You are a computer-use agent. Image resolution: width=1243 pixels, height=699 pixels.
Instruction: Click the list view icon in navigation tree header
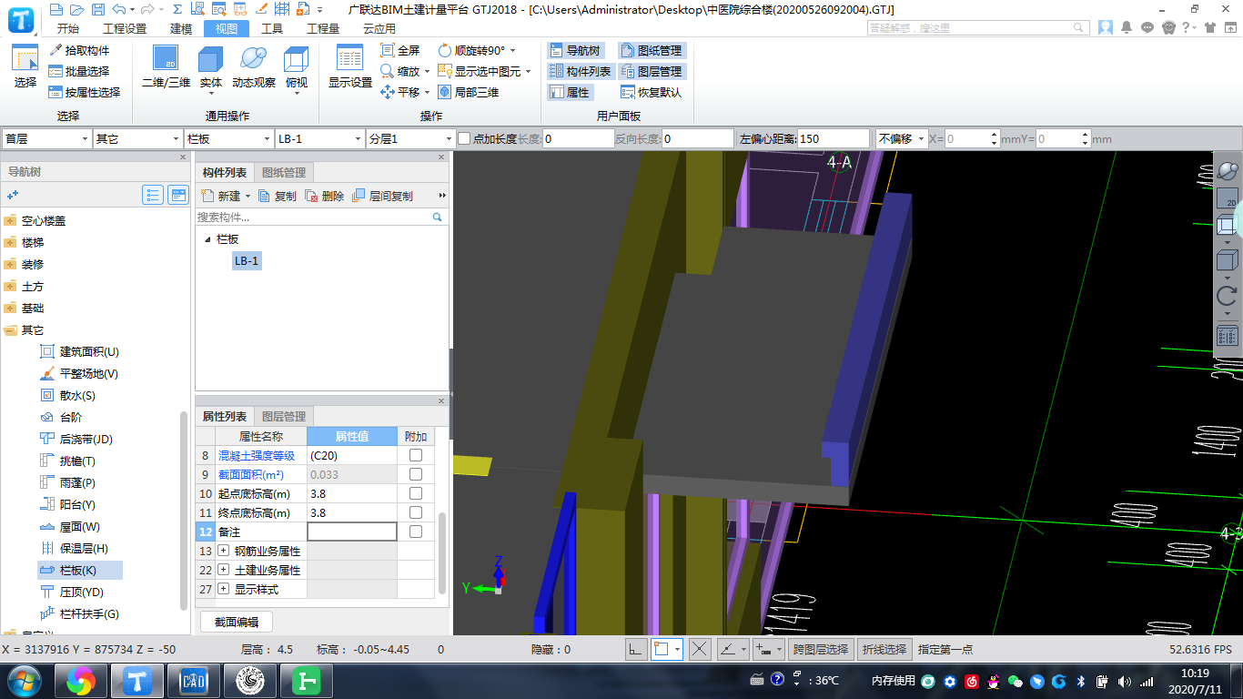click(x=153, y=195)
